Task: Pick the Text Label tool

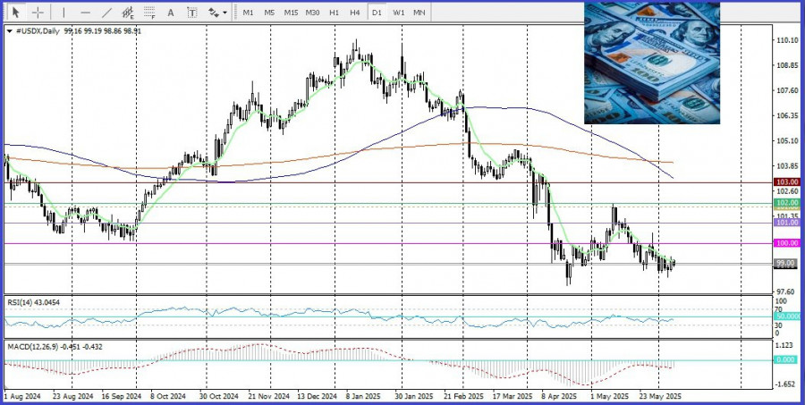Action: (192, 13)
